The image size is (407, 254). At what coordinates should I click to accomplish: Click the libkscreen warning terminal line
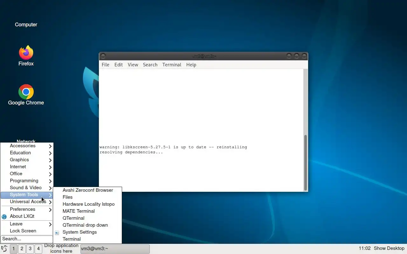click(x=173, y=147)
